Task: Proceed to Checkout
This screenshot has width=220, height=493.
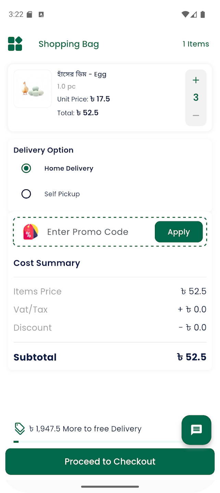Action: pyautogui.click(x=110, y=462)
